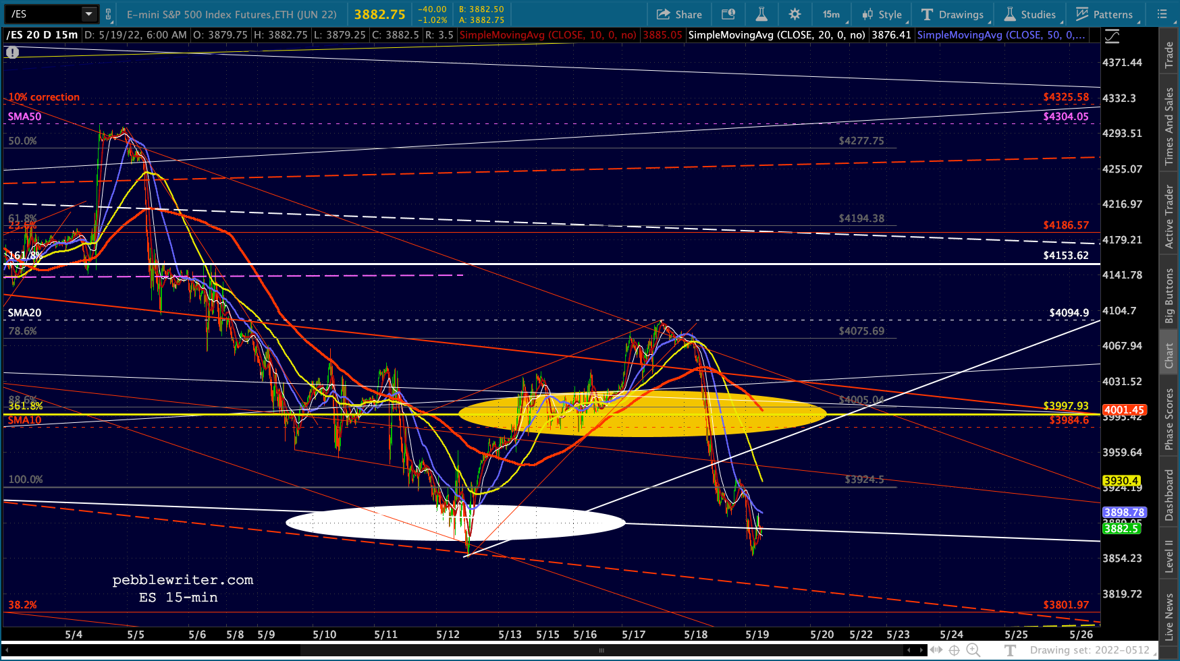Toggle the text drawing tool at bottom
Screen dimensions: 1180x661
pyautogui.click(x=1010, y=650)
